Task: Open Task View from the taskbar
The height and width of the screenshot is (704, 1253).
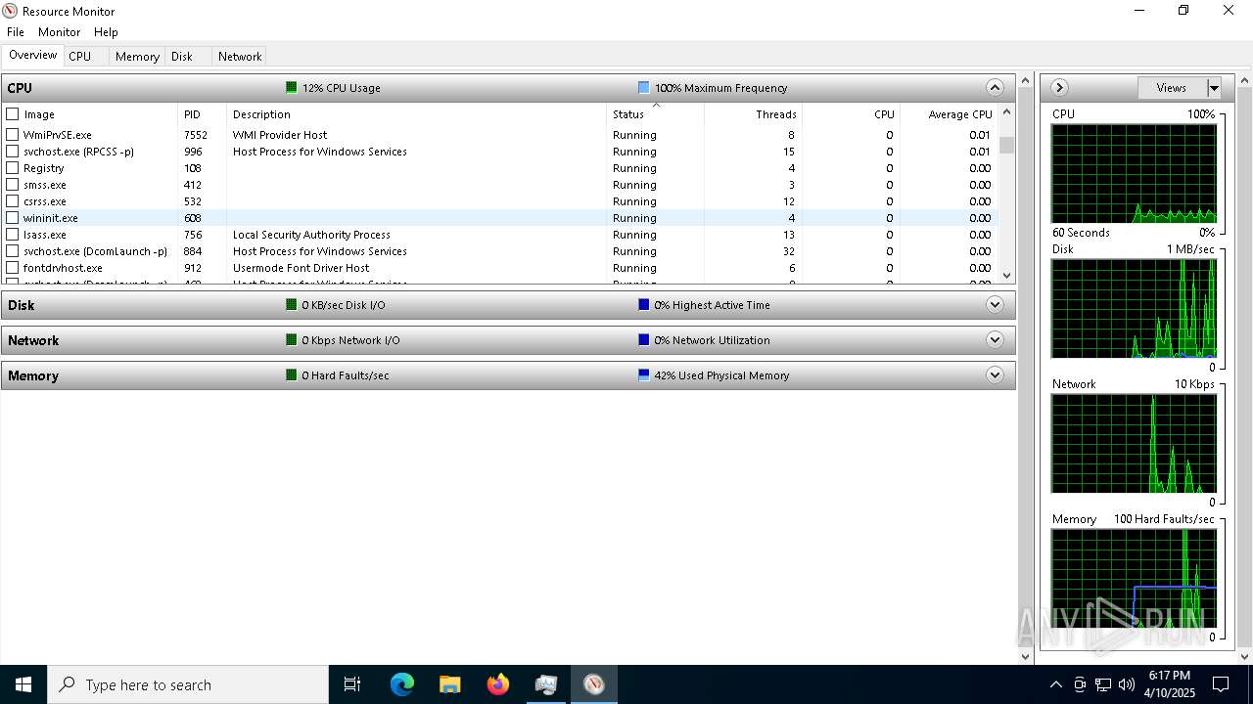Action: pos(352,684)
